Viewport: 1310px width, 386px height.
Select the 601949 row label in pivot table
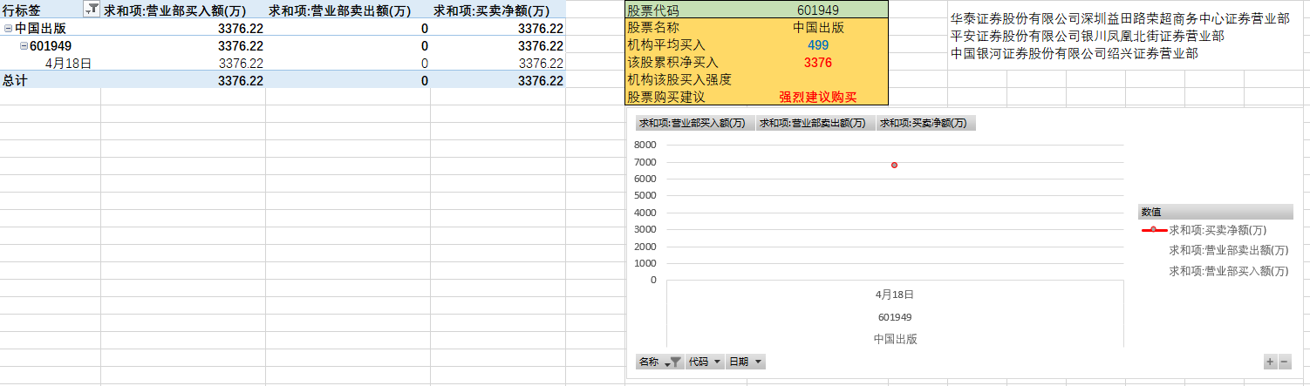pos(51,45)
